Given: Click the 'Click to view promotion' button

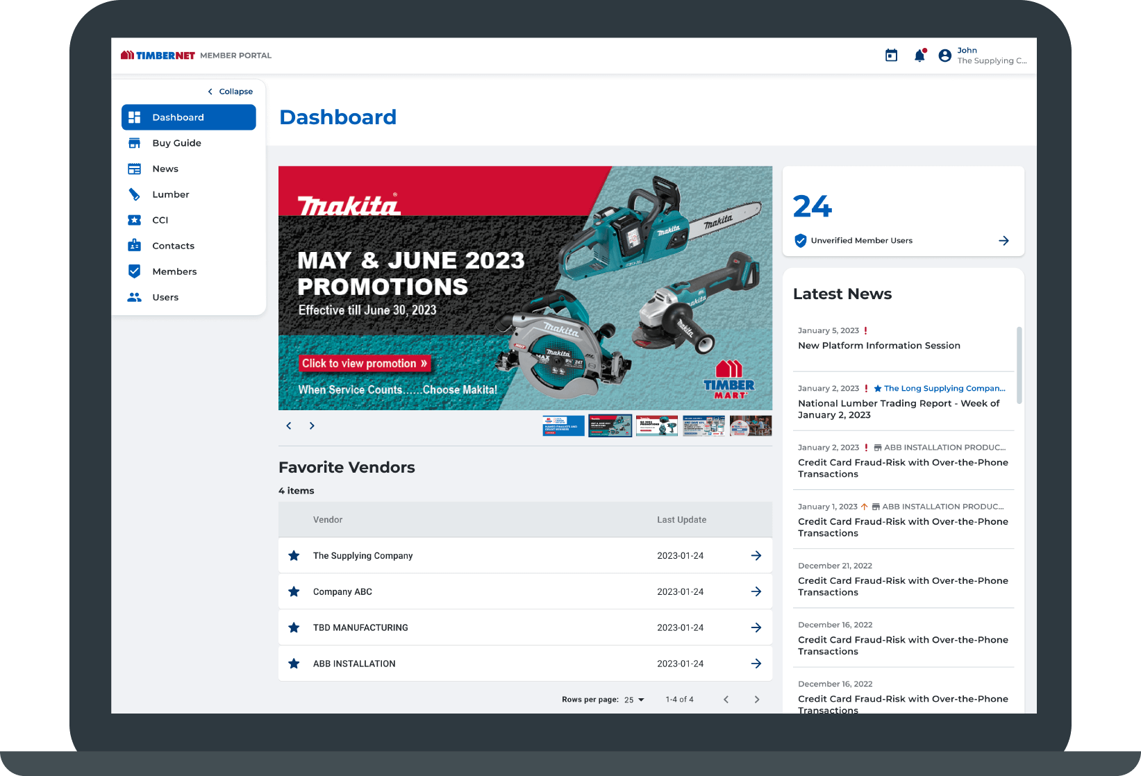Looking at the screenshot, I should click(x=365, y=364).
